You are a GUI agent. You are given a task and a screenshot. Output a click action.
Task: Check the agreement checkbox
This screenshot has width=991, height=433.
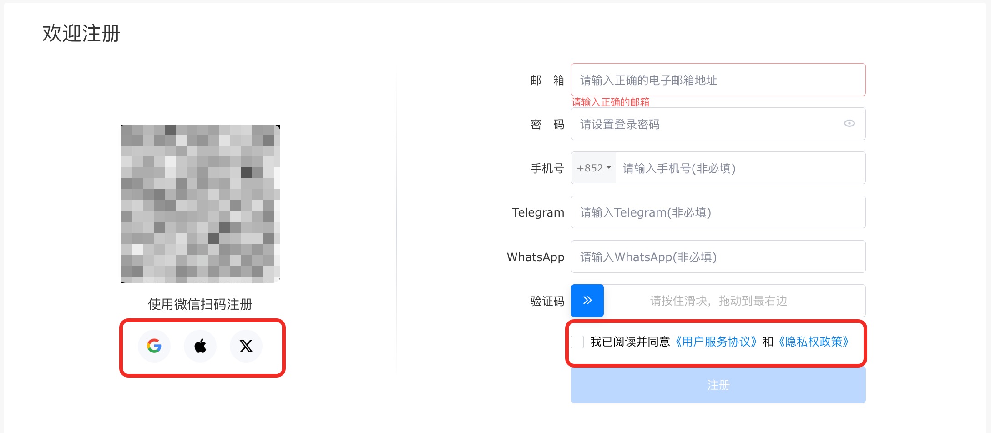click(577, 342)
